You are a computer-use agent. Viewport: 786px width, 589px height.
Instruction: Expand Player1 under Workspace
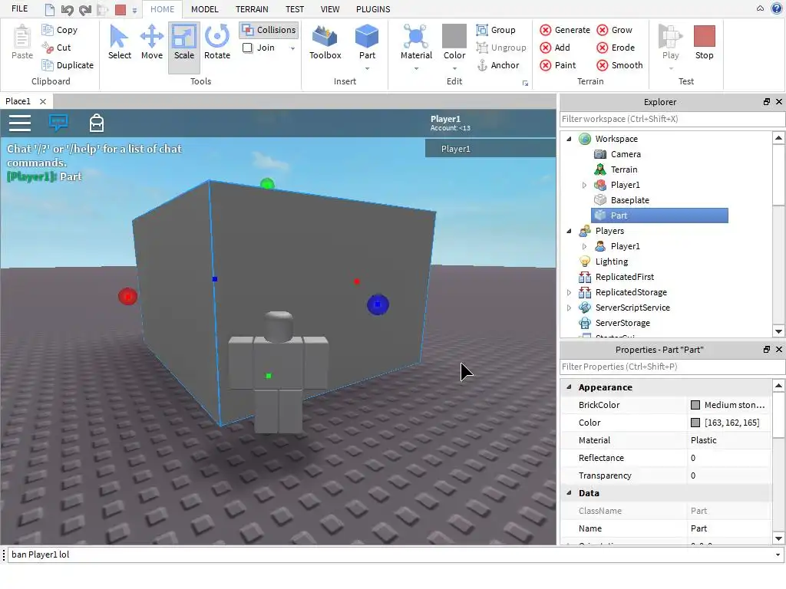[x=584, y=185]
